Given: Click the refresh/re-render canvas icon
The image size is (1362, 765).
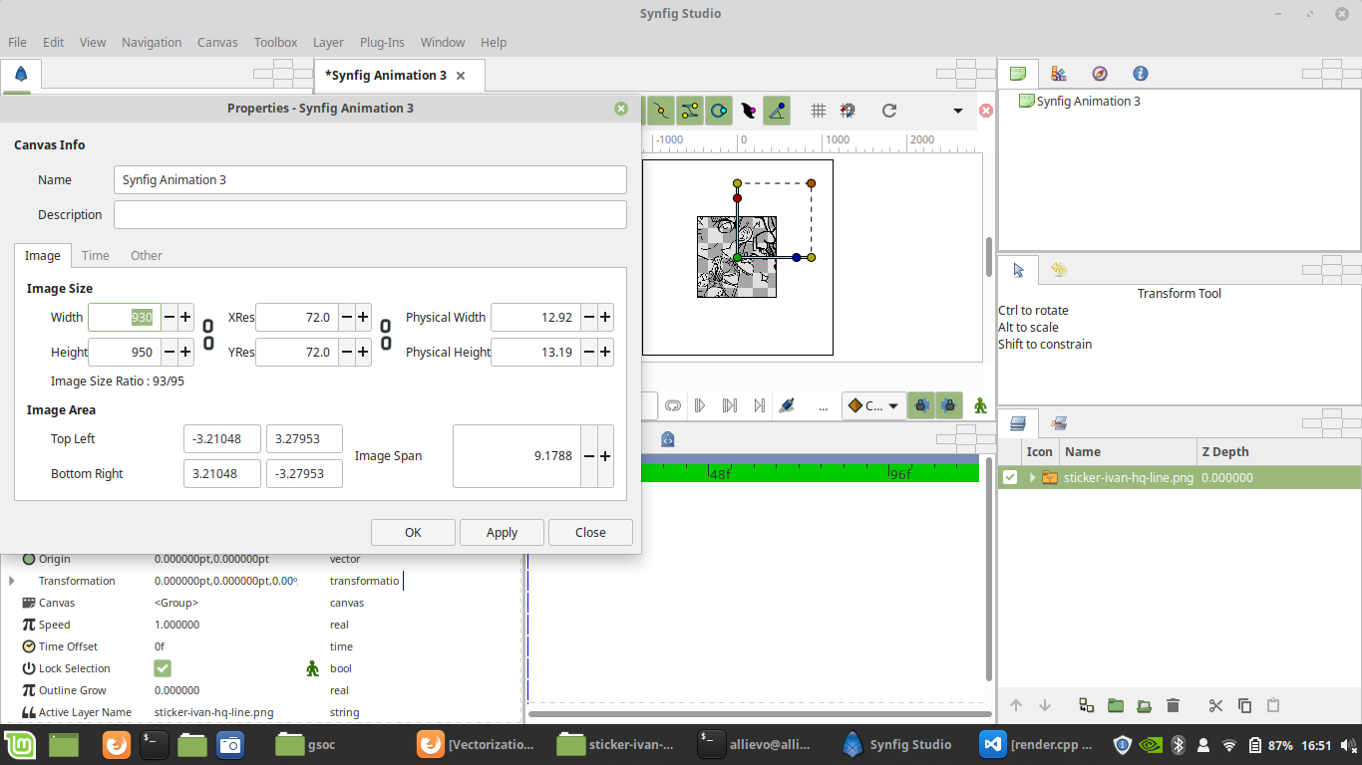Looking at the screenshot, I should click(x=888, y=111).
